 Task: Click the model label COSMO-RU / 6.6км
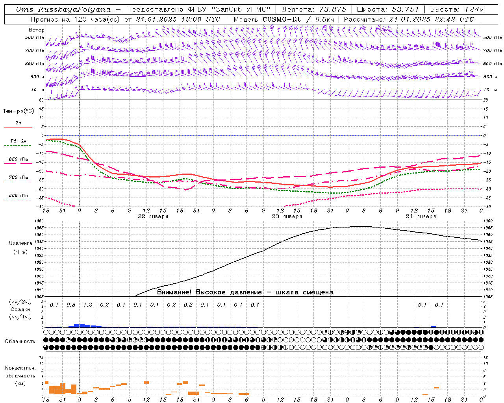pos(298,19)
